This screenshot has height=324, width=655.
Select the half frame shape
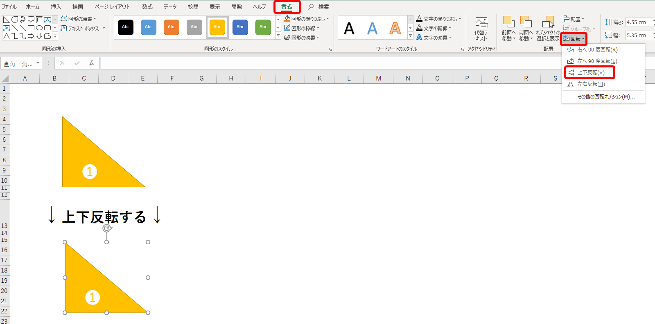click(x=39, y=20)
